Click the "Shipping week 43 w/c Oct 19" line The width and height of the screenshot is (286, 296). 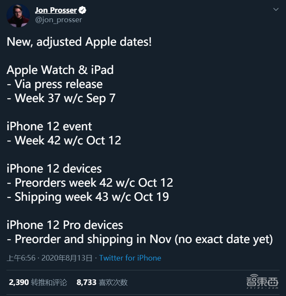[x=88, y=196]
